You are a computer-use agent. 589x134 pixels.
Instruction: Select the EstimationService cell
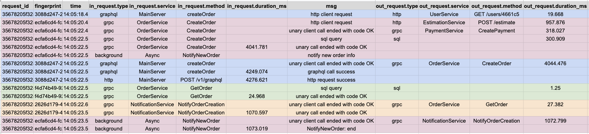click(444, 22)
